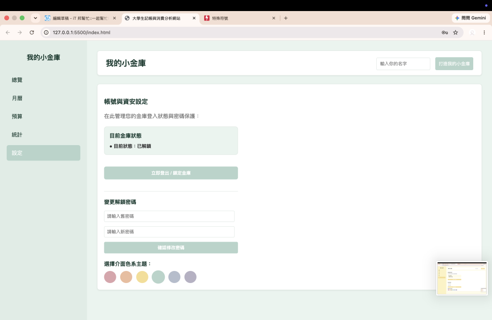Click the browser forward arrow

pyautogui.click(x=20, y=32)
